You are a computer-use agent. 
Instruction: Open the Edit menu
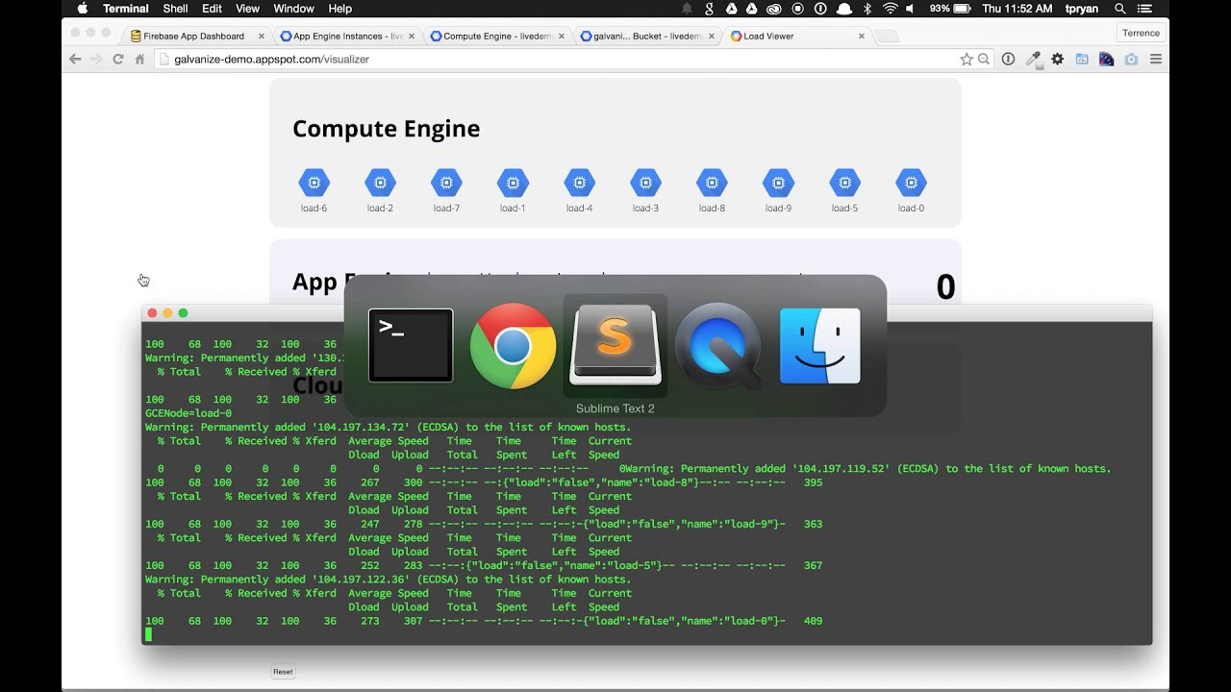click(212, 9)
